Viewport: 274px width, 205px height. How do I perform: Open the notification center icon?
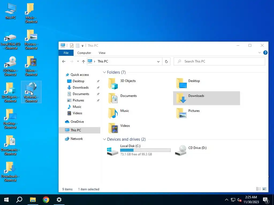pos(265,200)
